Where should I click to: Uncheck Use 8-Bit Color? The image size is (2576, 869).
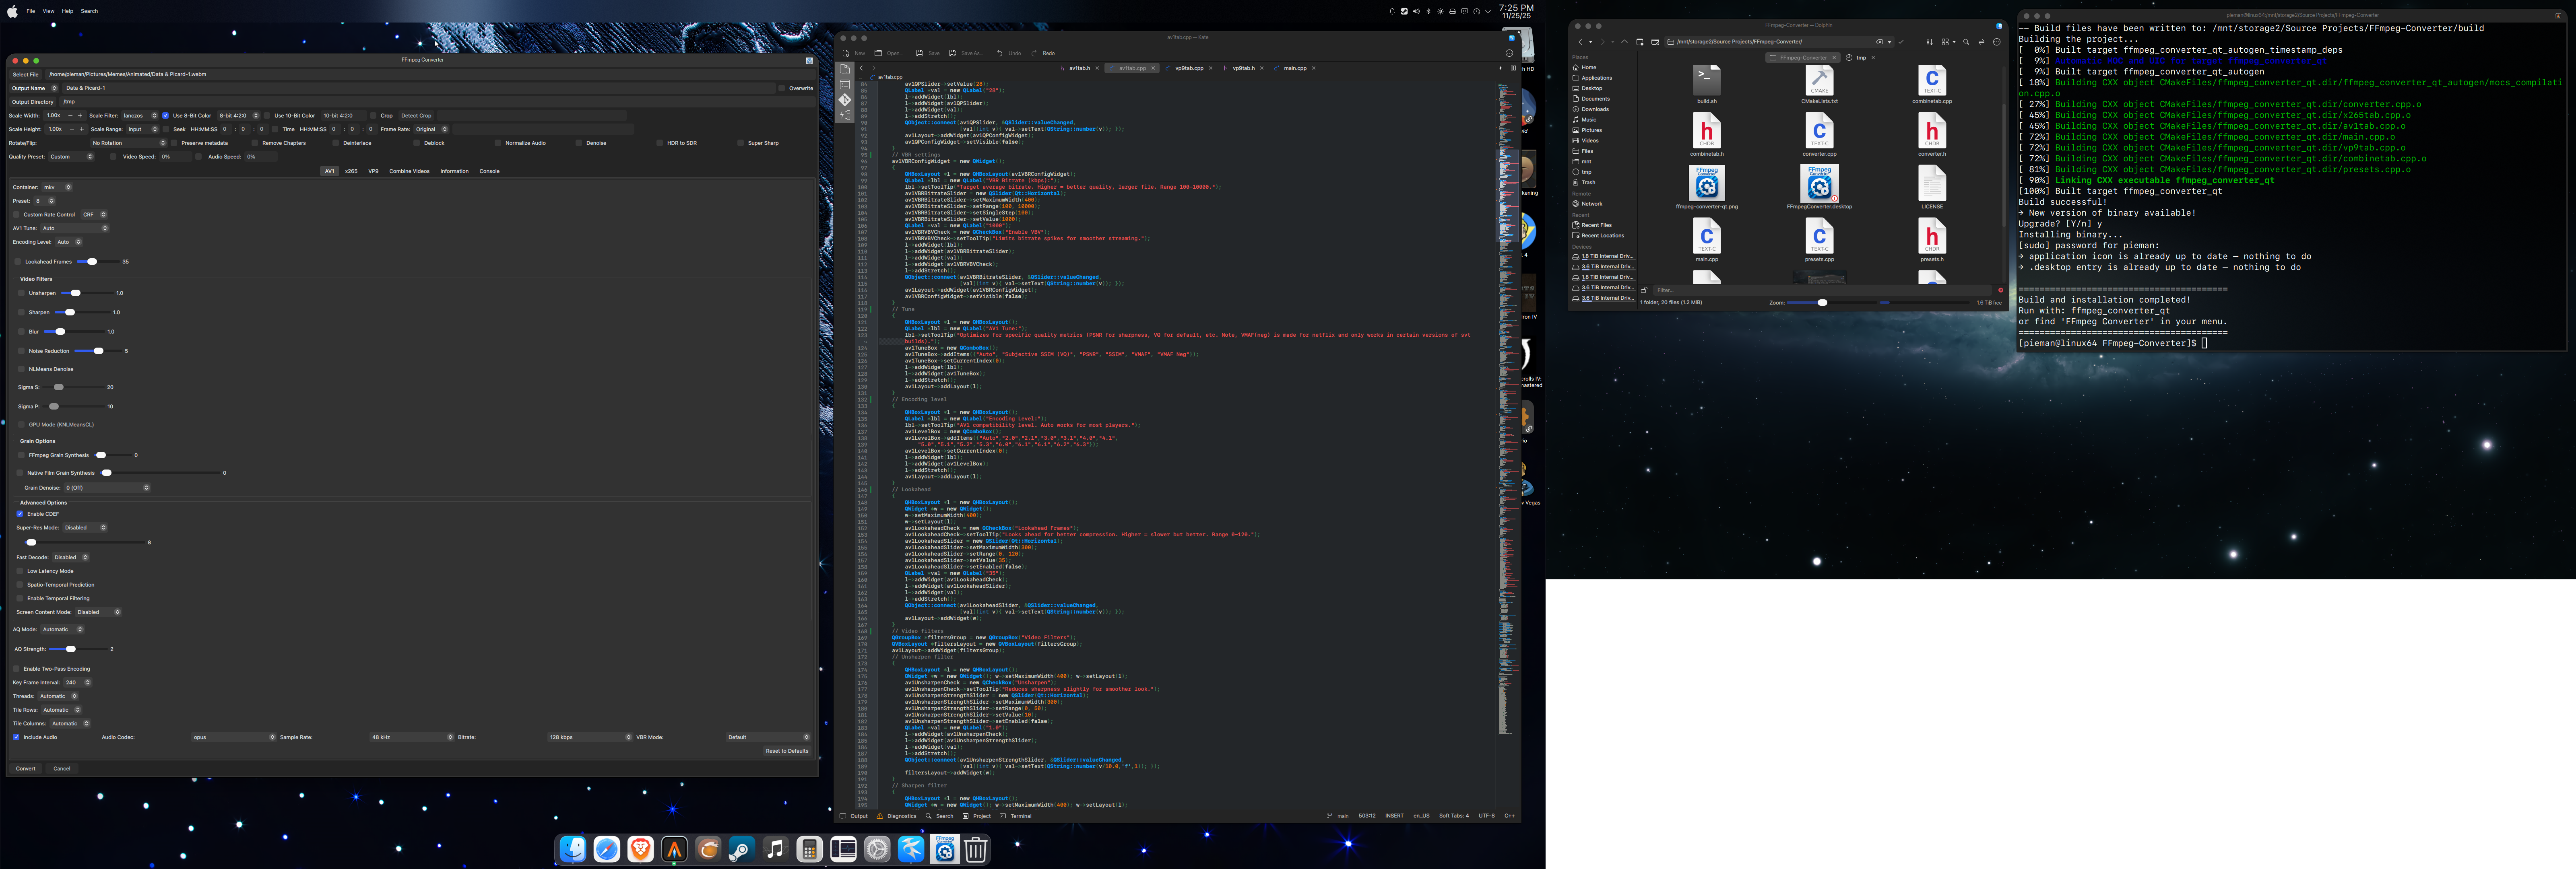[166, 115]
